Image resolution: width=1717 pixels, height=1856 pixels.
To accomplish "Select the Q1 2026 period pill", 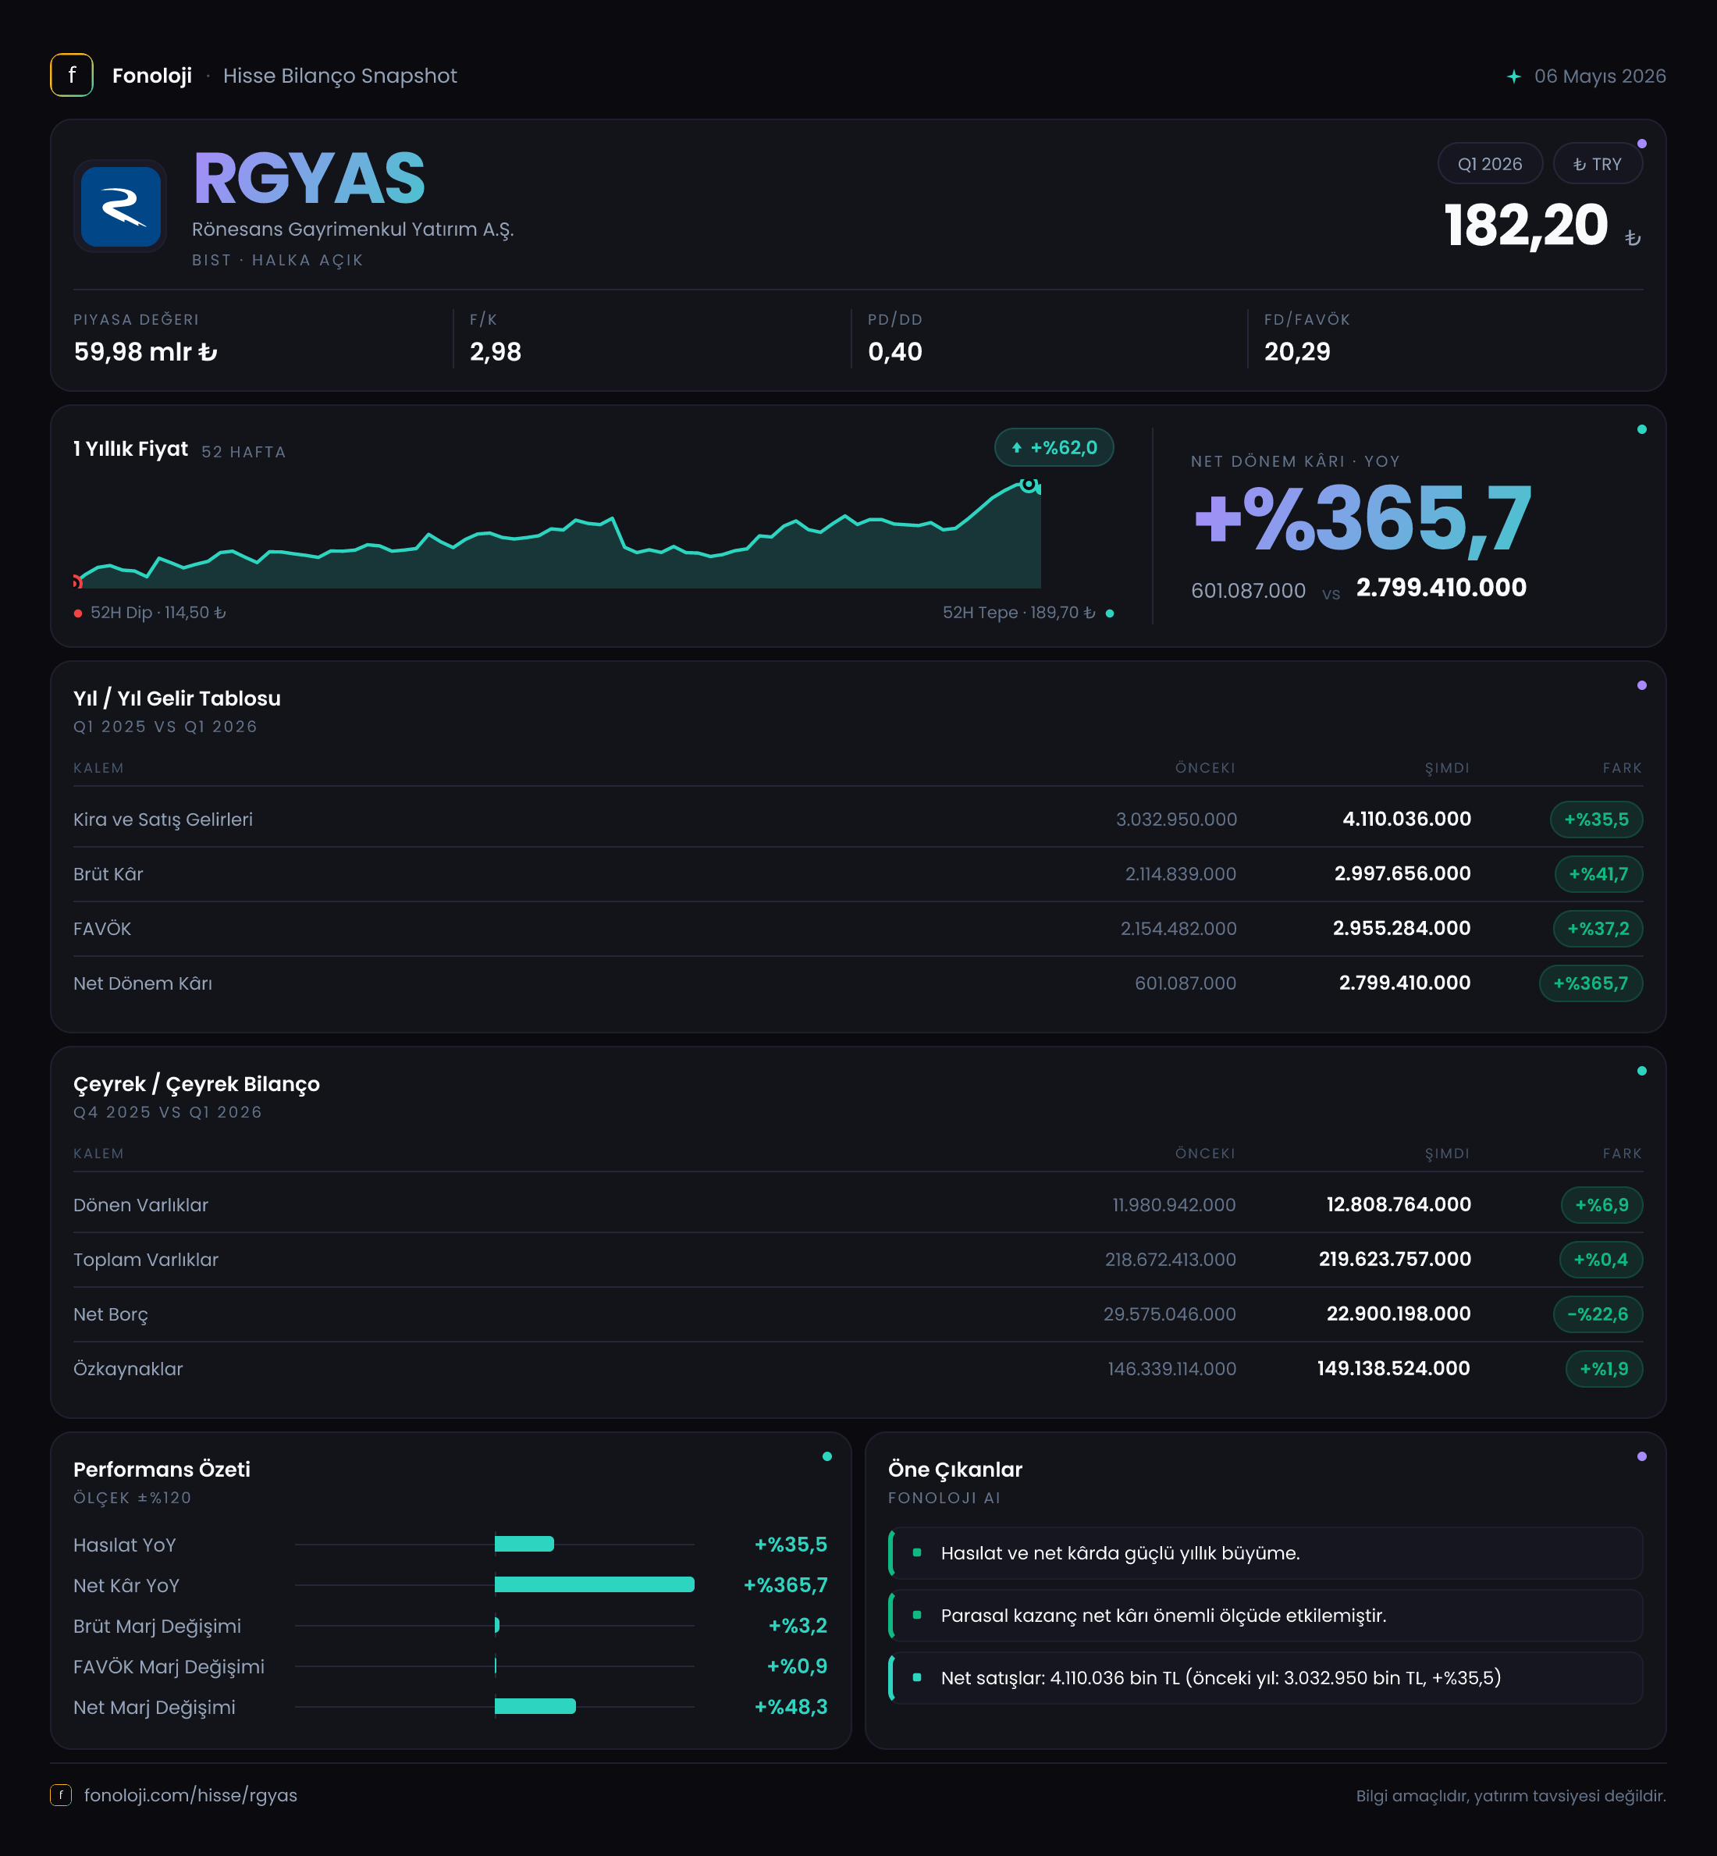I will pos(1489,165).
